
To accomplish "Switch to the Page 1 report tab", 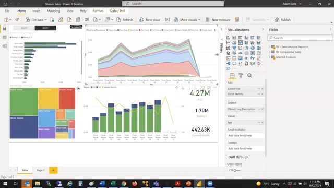I will [41, 170].
